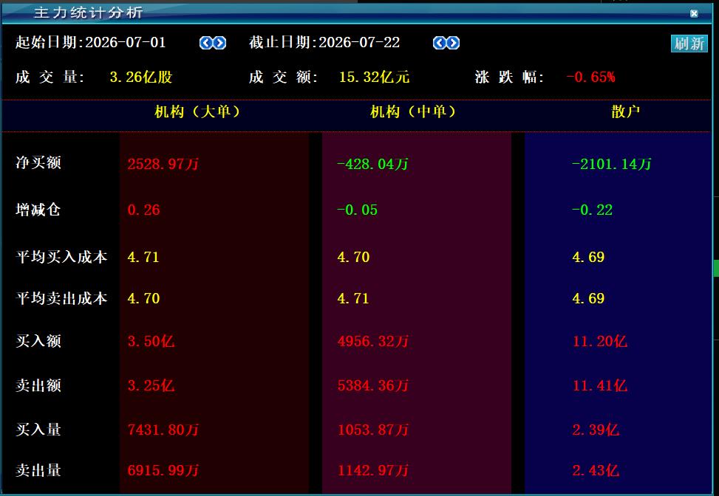Click next arrow beside end date 截止日期
719x496 pixels.
[x=453, y=43]
